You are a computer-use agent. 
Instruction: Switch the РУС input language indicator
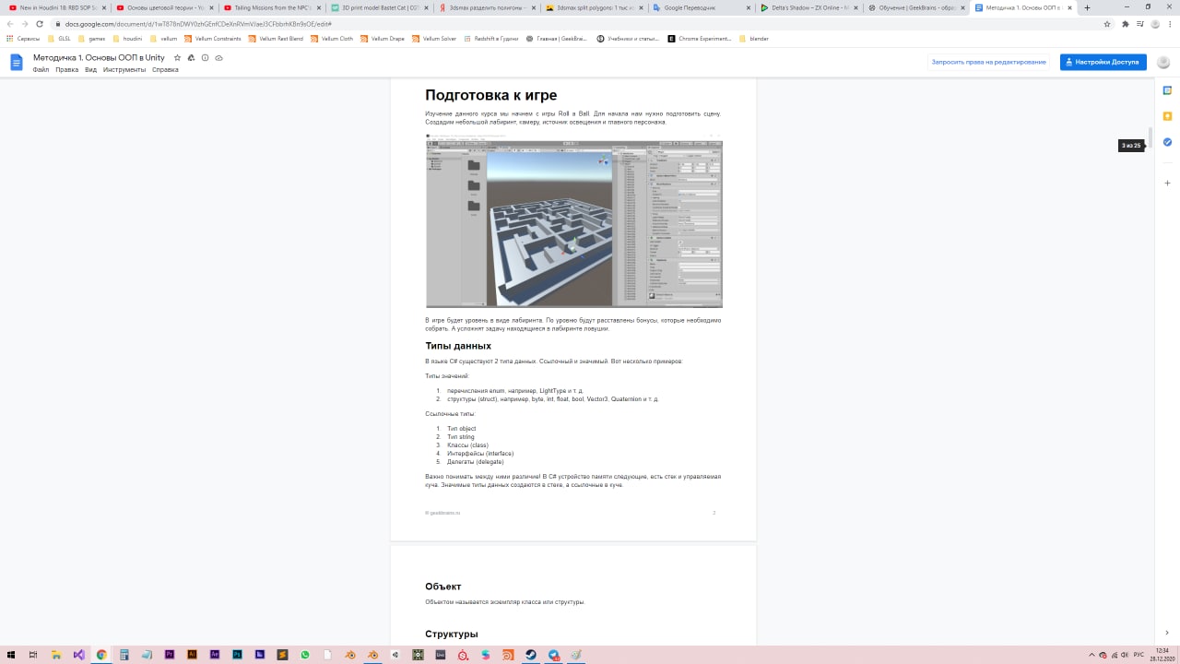point(1140,655)
